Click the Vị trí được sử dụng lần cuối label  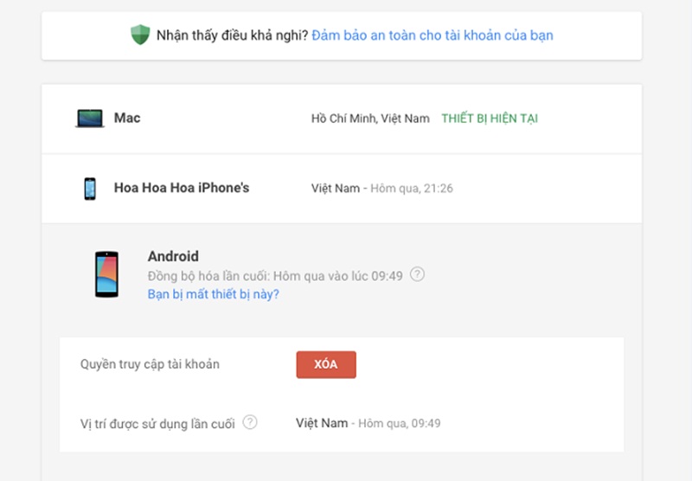click(x=157, y=424)
